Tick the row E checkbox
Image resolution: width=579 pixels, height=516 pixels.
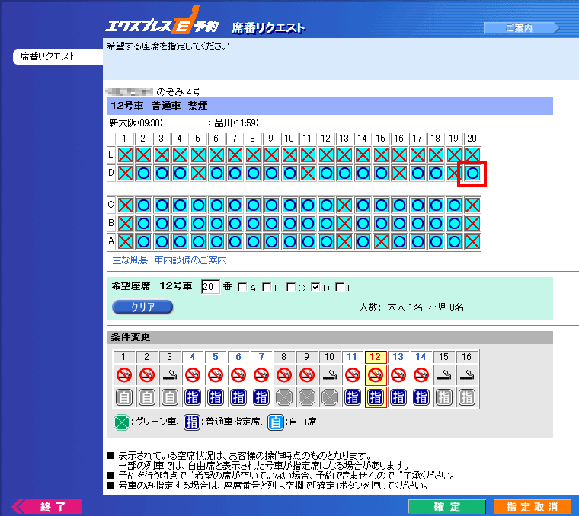[340, 287]
